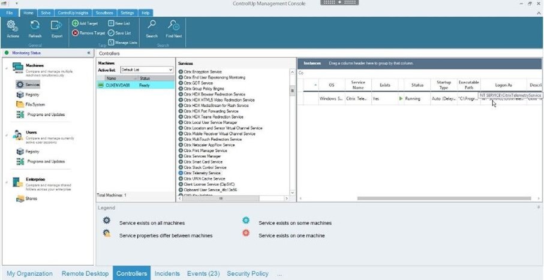544x280 pixels.
Task: Open Shares under Enterprise
Action: tap(27, 199)
